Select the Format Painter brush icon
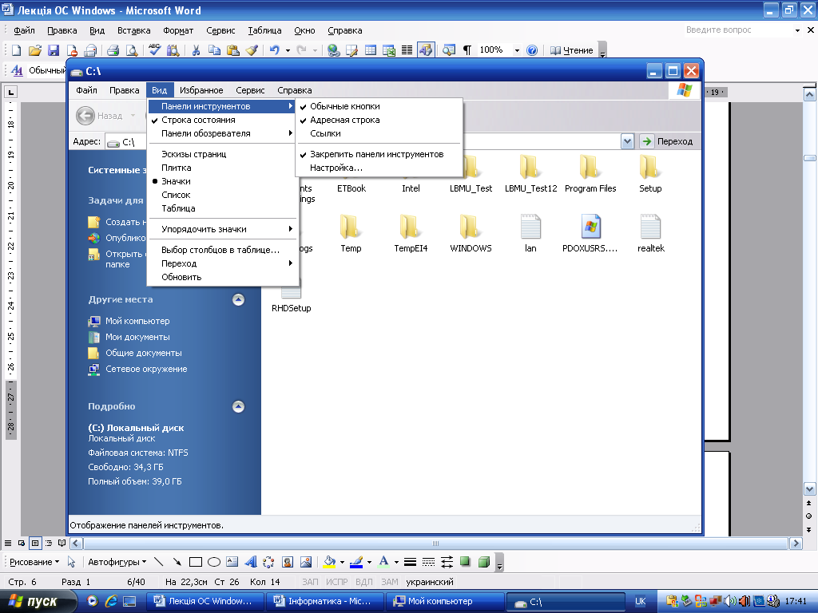The width and height of the screenshot is (818, 613). 252,50
